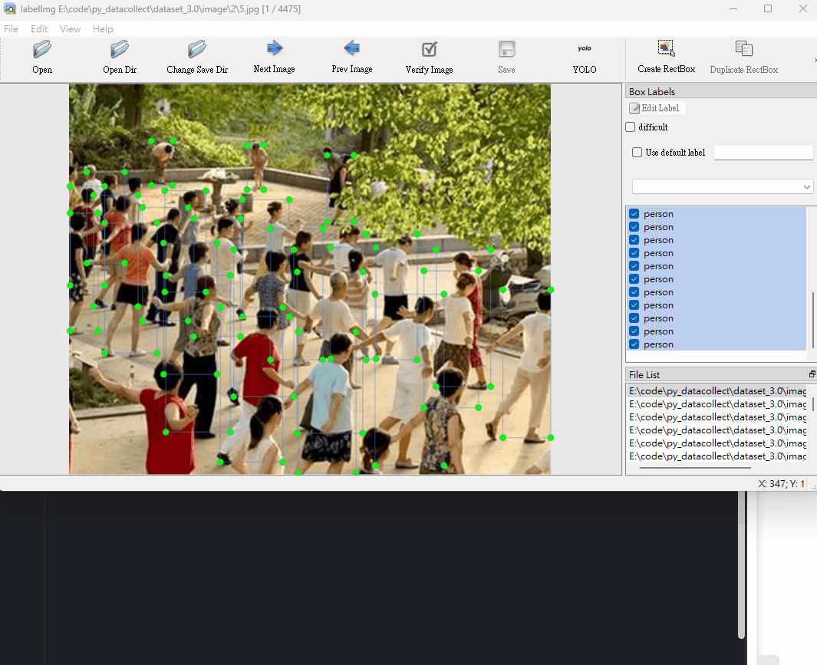The image size is (817, 665).
Task: Click the Open Dir folder icon
Action: tap(120, 50)
